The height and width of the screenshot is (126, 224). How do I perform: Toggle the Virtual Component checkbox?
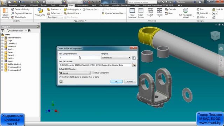pos(93,73)
